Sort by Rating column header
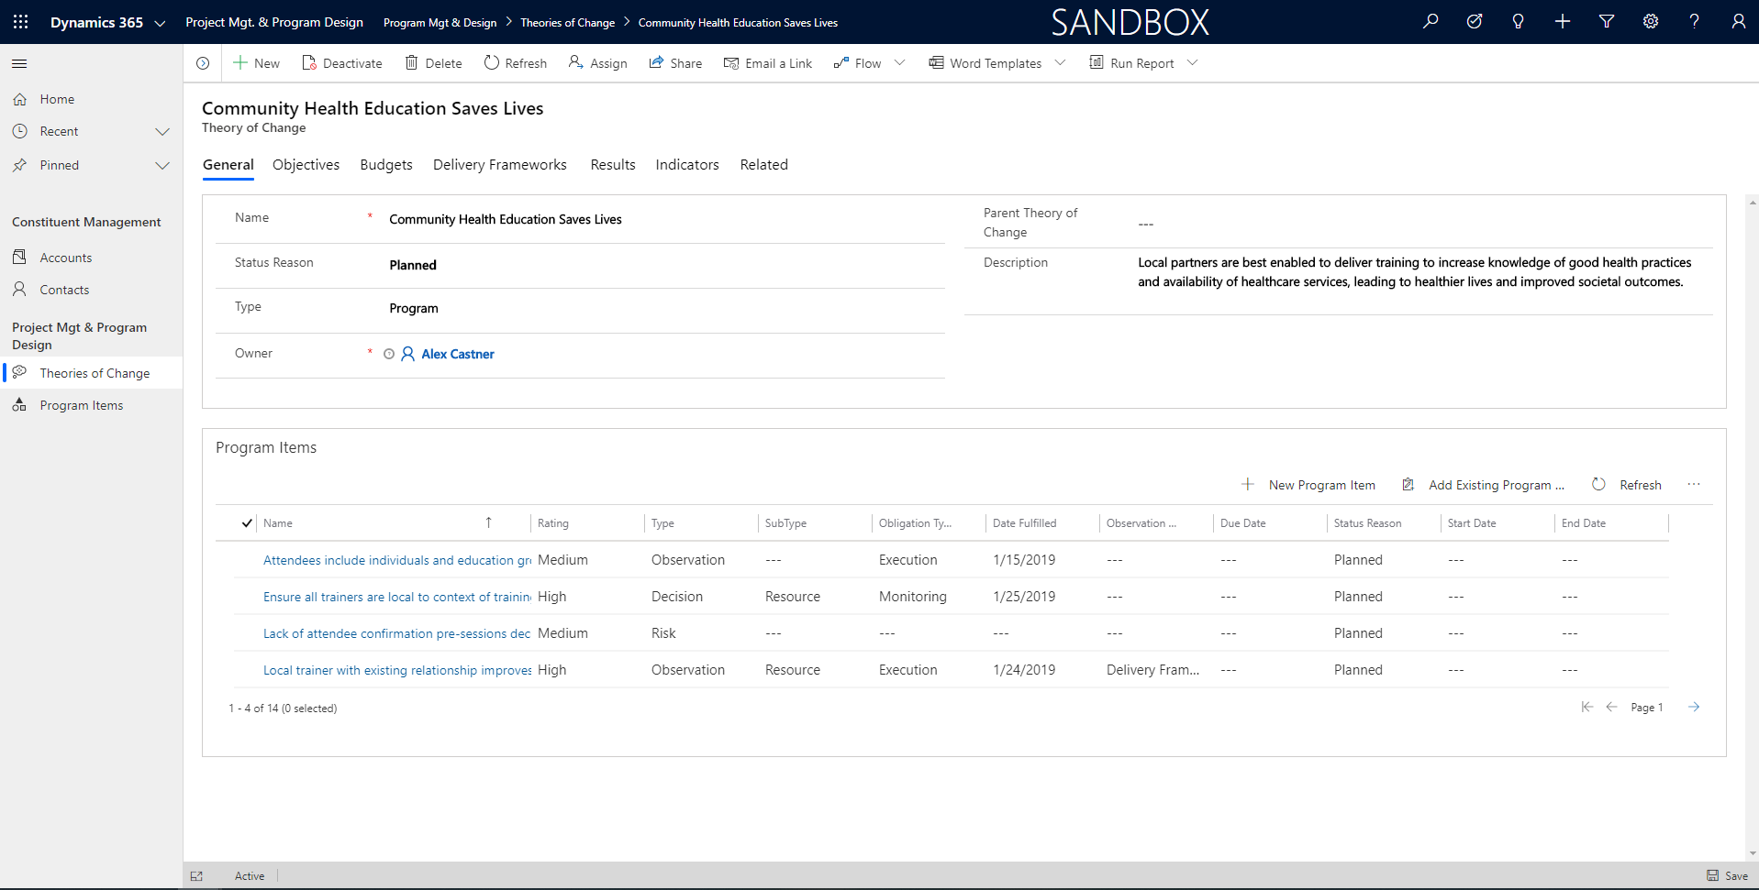1759x890 pixels. pos(553,523)
